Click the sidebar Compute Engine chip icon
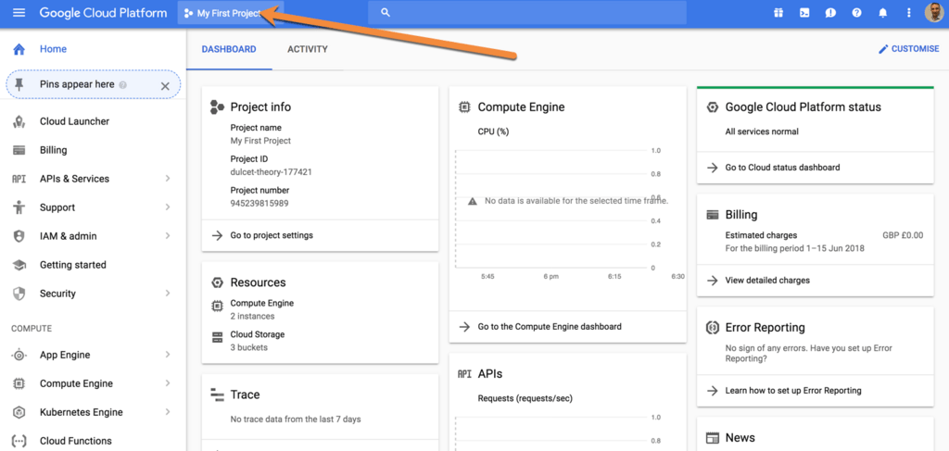 (x=19, y=383)
